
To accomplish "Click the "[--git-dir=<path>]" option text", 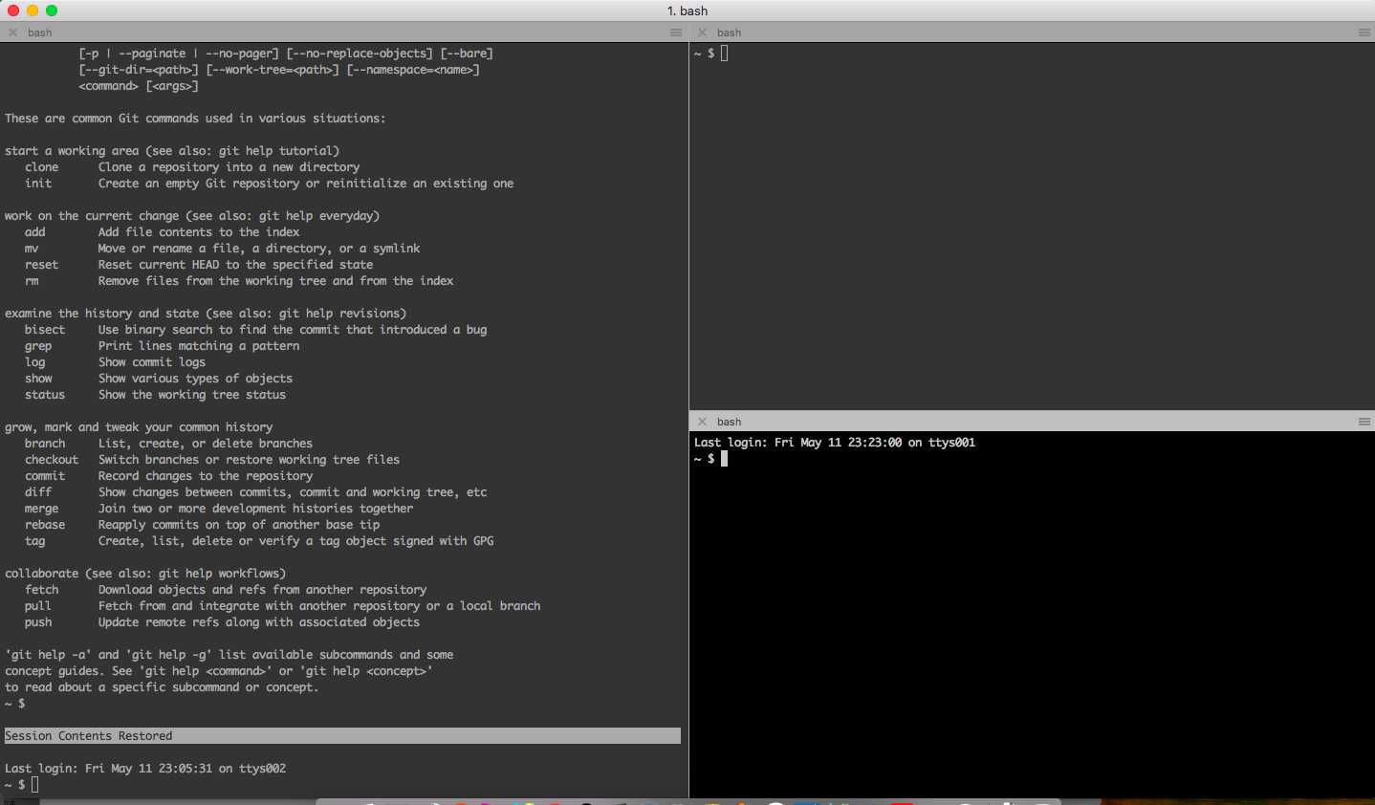I will [139, 70].
